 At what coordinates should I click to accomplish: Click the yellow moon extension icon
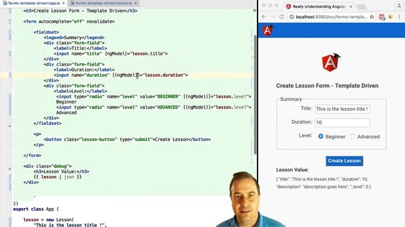pos(390,17)
